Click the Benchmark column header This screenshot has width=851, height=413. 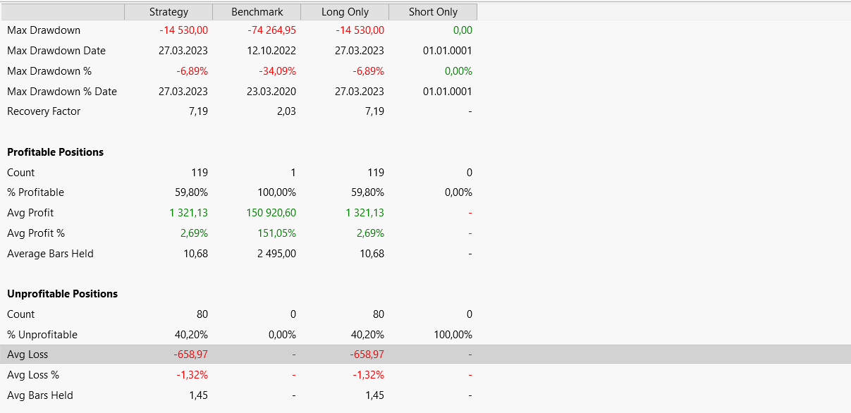tap(257, 12)
